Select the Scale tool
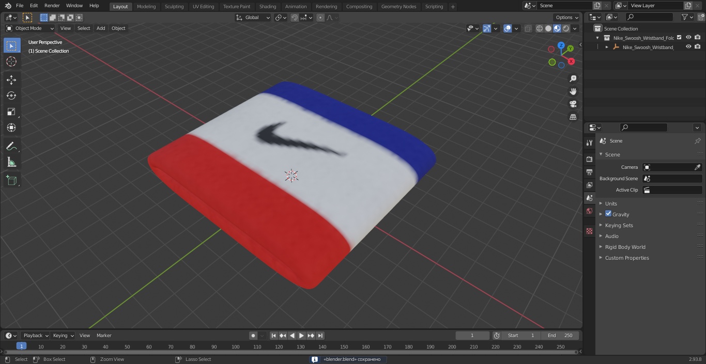 pos(11,112)
